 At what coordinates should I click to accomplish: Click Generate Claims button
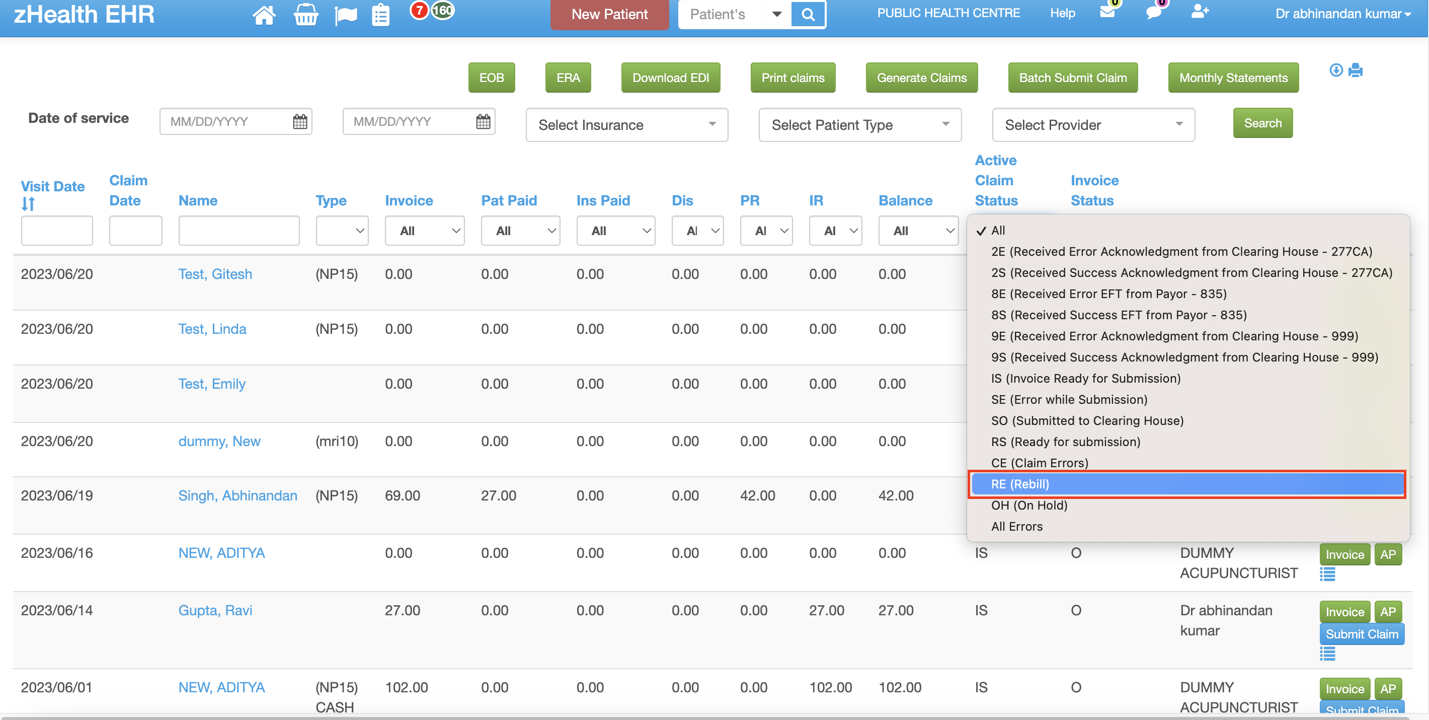point(921,78)
